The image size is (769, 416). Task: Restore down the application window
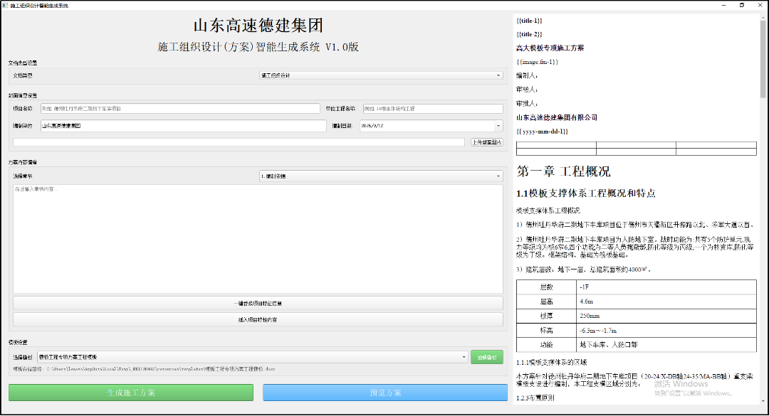point(741,4)
